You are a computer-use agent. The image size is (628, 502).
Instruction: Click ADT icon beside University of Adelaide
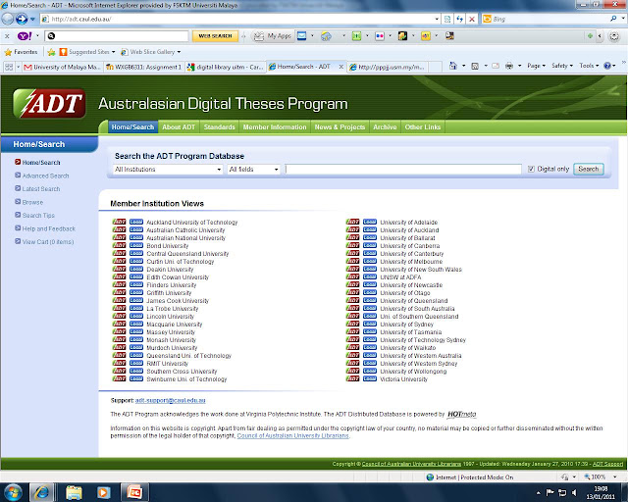[353, 222]
